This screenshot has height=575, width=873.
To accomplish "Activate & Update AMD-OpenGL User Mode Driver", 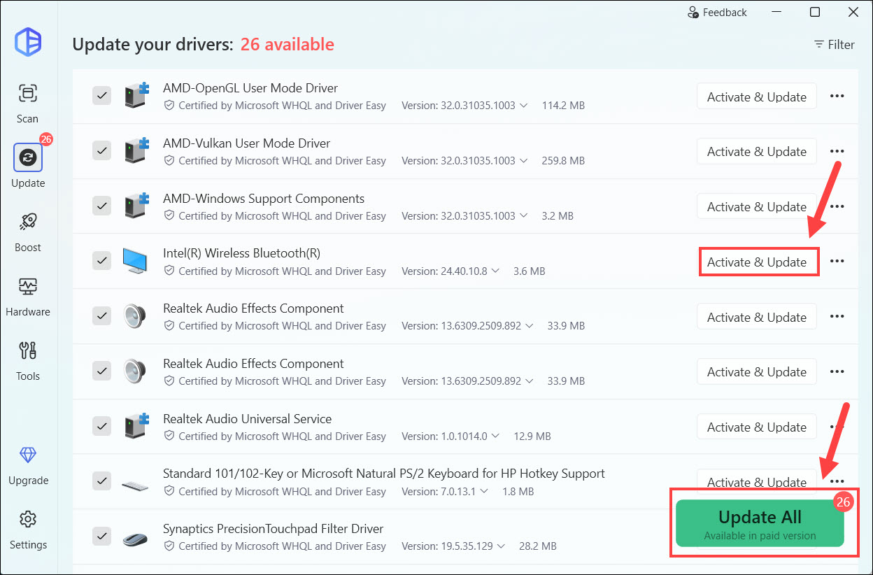I will pyautogui.click(x=757, y=97).
